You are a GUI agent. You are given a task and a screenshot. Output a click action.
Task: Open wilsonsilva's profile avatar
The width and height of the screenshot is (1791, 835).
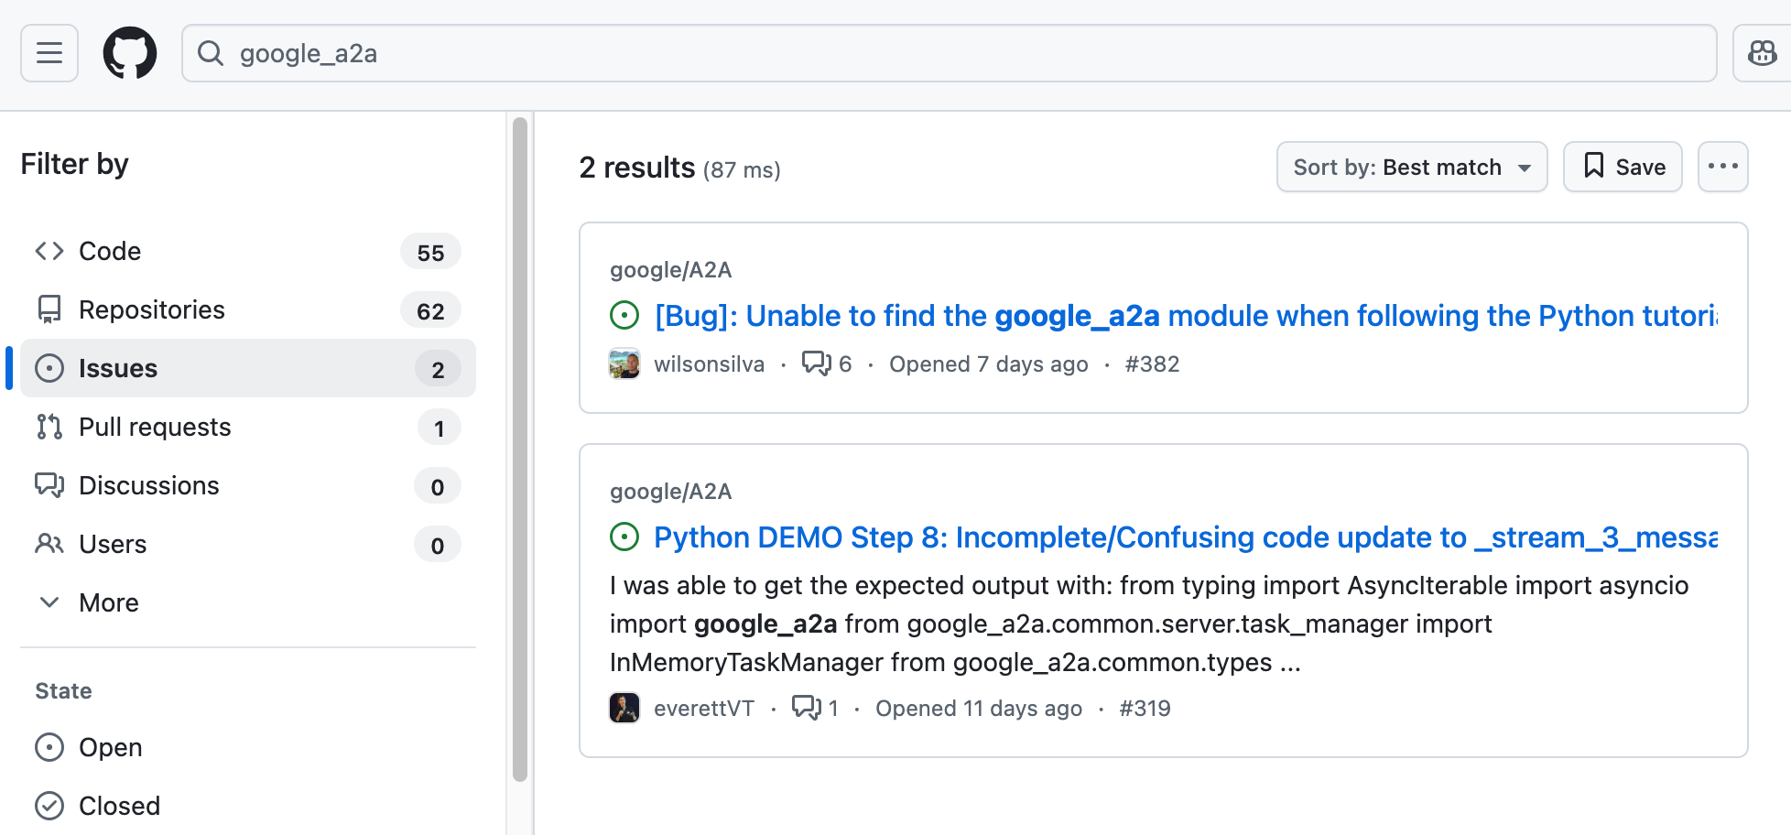pyautogui.click(x=624, y=363)
